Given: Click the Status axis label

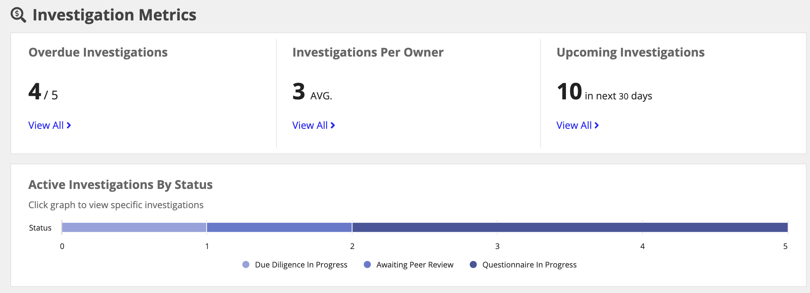Looking at the screenshot, I should [40, 228].
